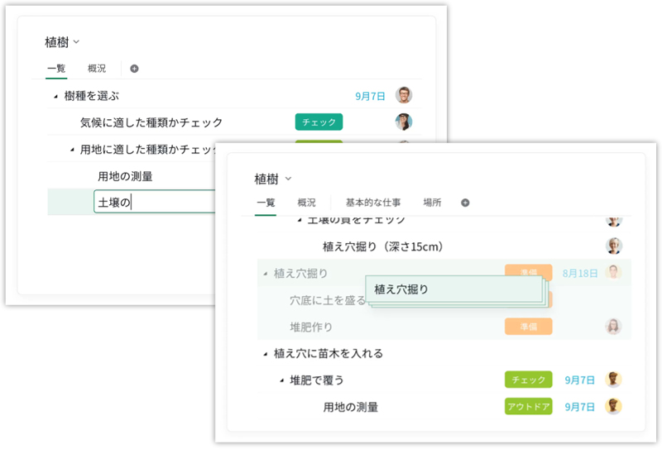Click the アウトドア tag on 用地の測量

point(528,406)
